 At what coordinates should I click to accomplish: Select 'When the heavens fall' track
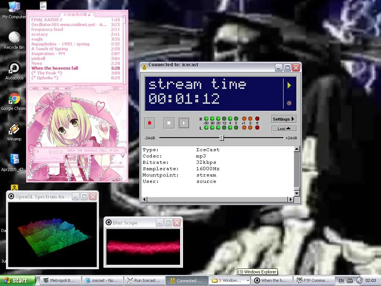tap(76, 69)
